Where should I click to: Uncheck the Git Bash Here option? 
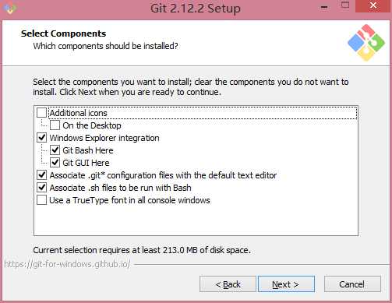point(55,150)
